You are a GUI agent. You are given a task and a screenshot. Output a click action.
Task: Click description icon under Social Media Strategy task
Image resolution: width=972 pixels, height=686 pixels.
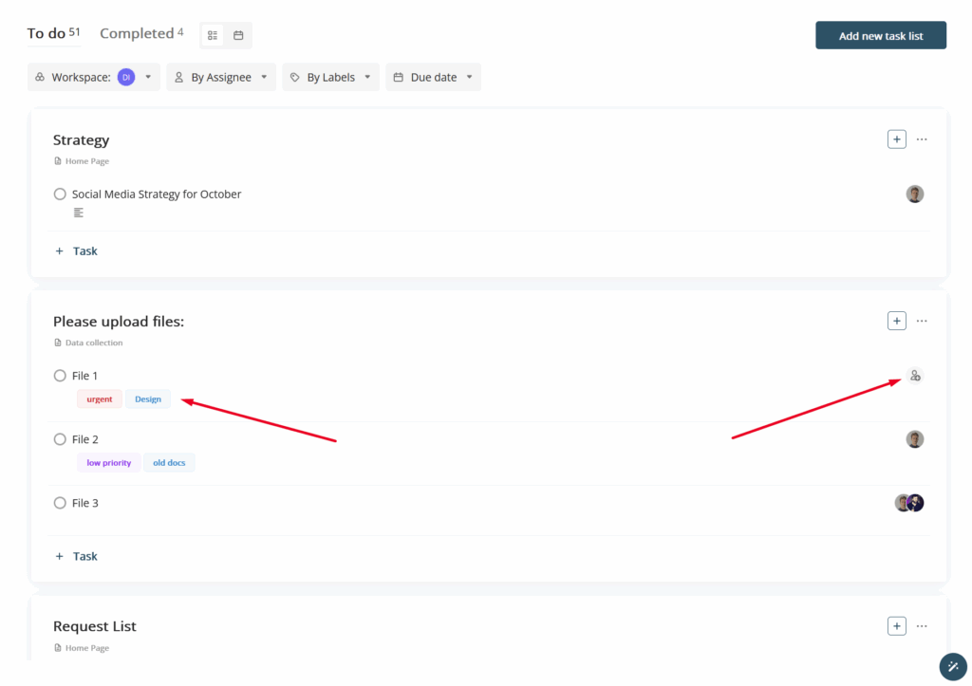[79, 213]
